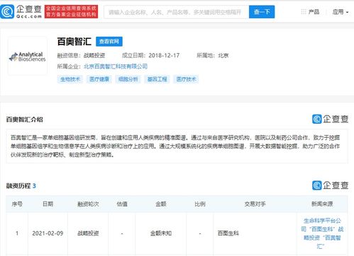Open 北京百奥智汇科技有限公司 company link
This screenshot has height=256, width=354.
tap(116, 66)
